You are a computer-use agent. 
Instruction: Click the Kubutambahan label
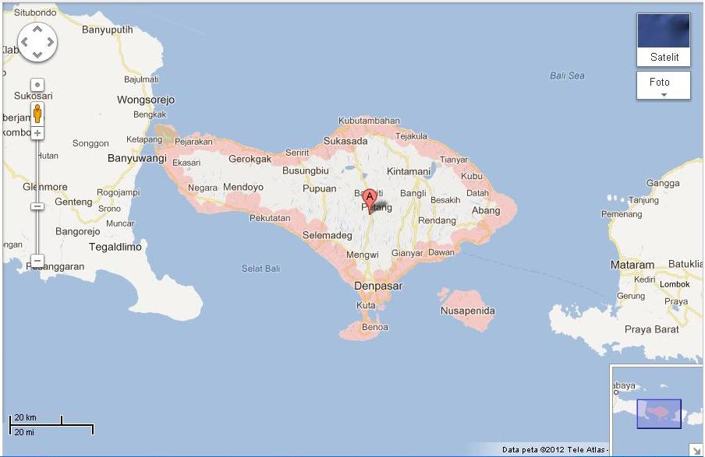click(x=369, y=121)
